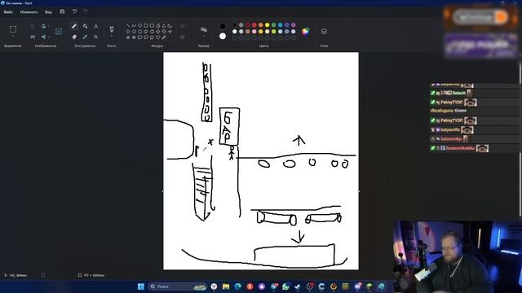Expand the Flip options dropdown arrow
This screenshot has height=293, width=522.
49,37
